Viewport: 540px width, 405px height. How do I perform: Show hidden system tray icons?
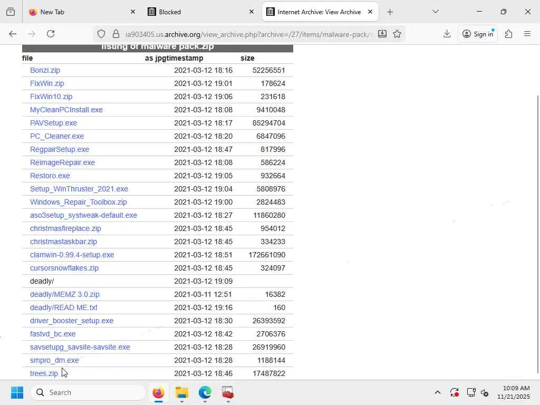pyautogui.click(x=437, y=392)
